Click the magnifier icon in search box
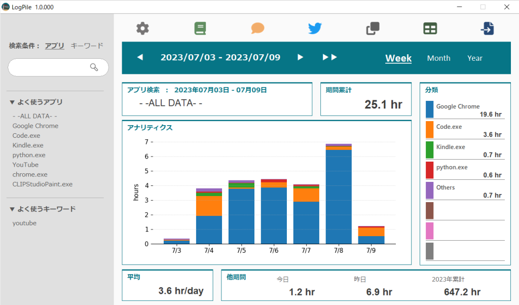The image size is (519, 305). pos(94,67)
